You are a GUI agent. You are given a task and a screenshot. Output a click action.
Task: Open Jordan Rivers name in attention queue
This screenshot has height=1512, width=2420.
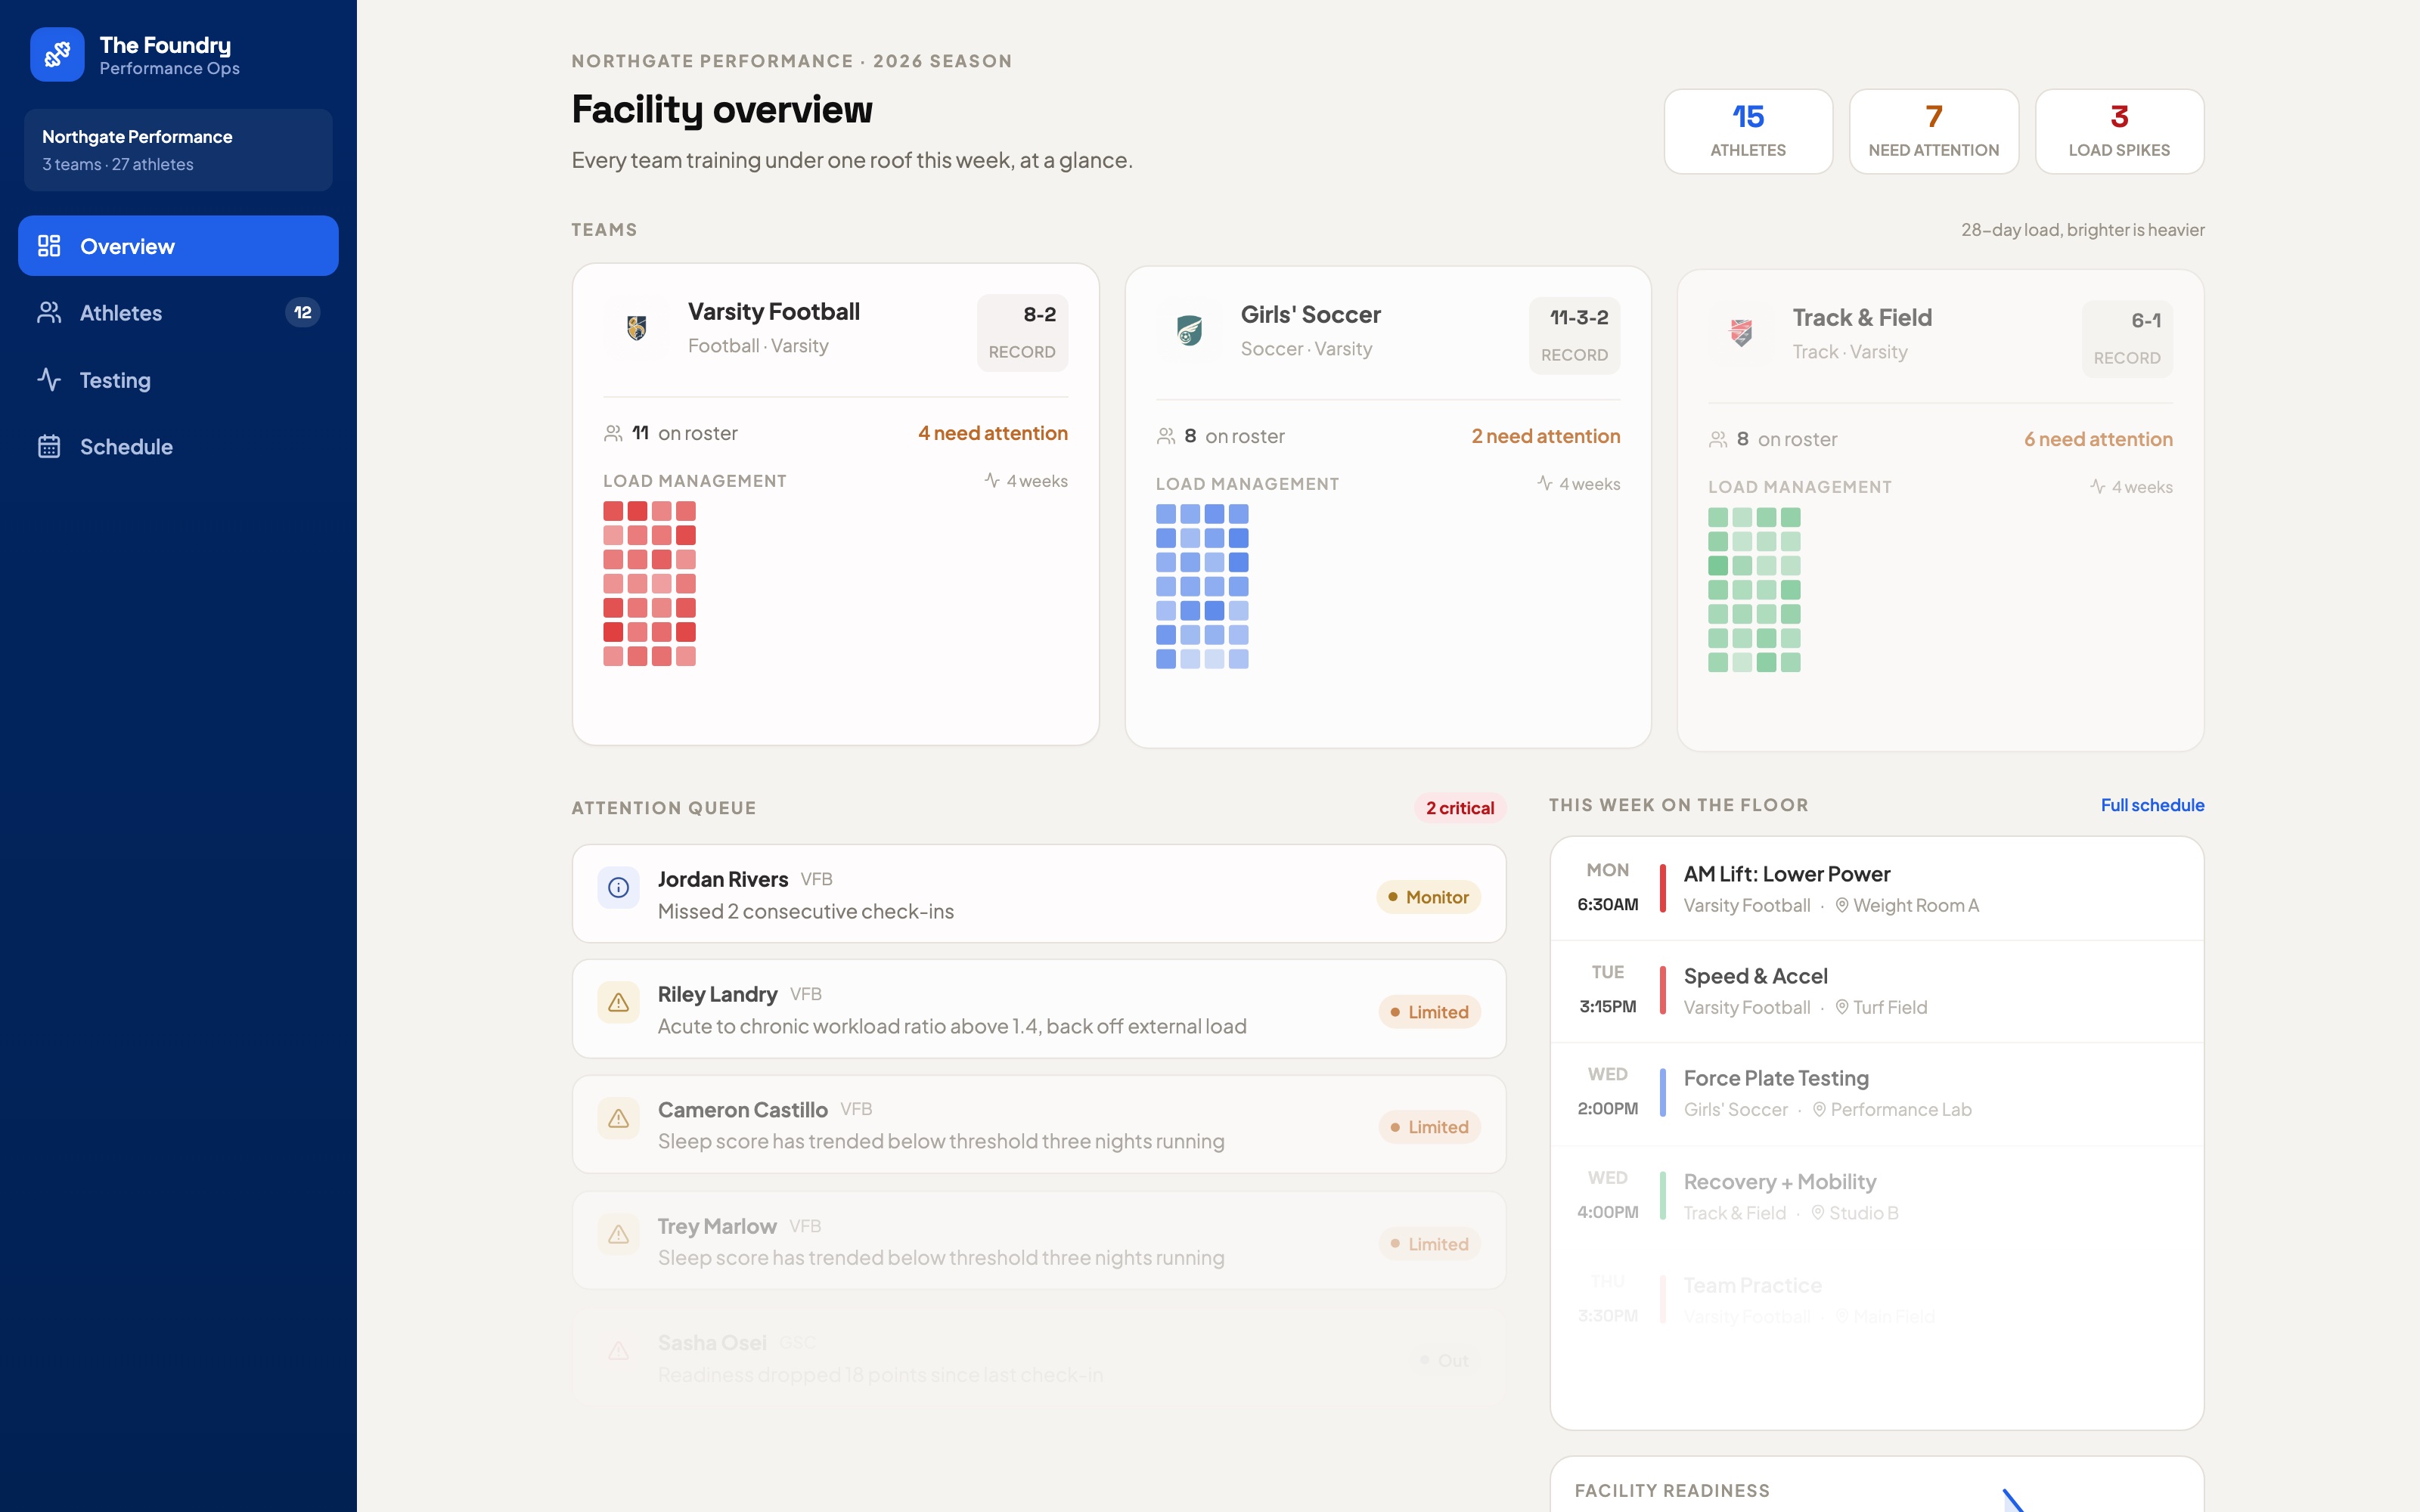pyautogui.click(x=723, y=879)
